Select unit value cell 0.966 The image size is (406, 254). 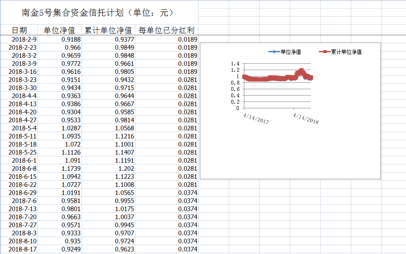[59, 48]
